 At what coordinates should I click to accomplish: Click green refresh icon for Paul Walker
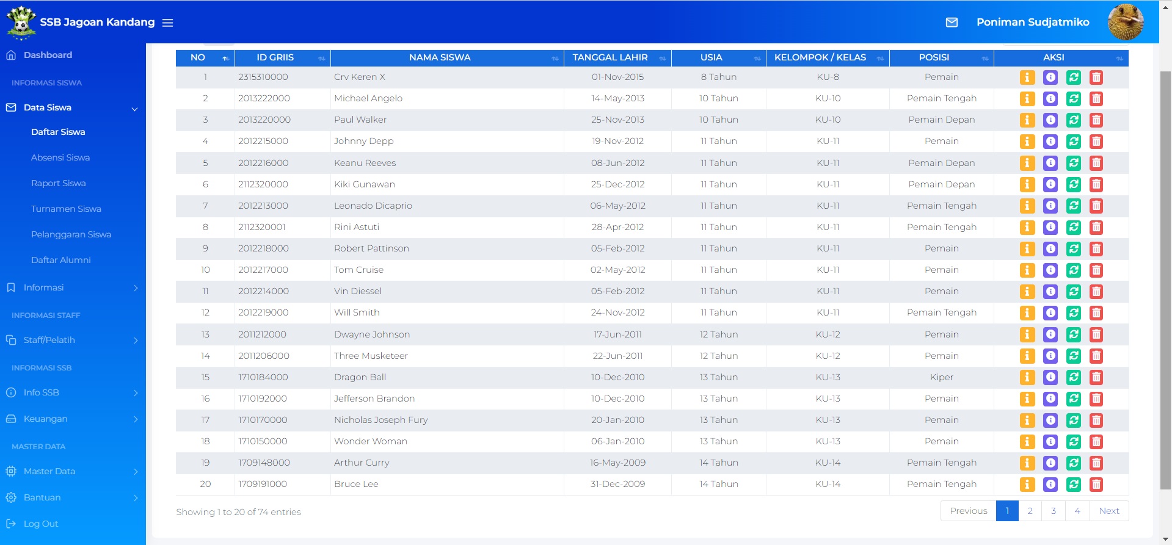(x=1073, y=120)
